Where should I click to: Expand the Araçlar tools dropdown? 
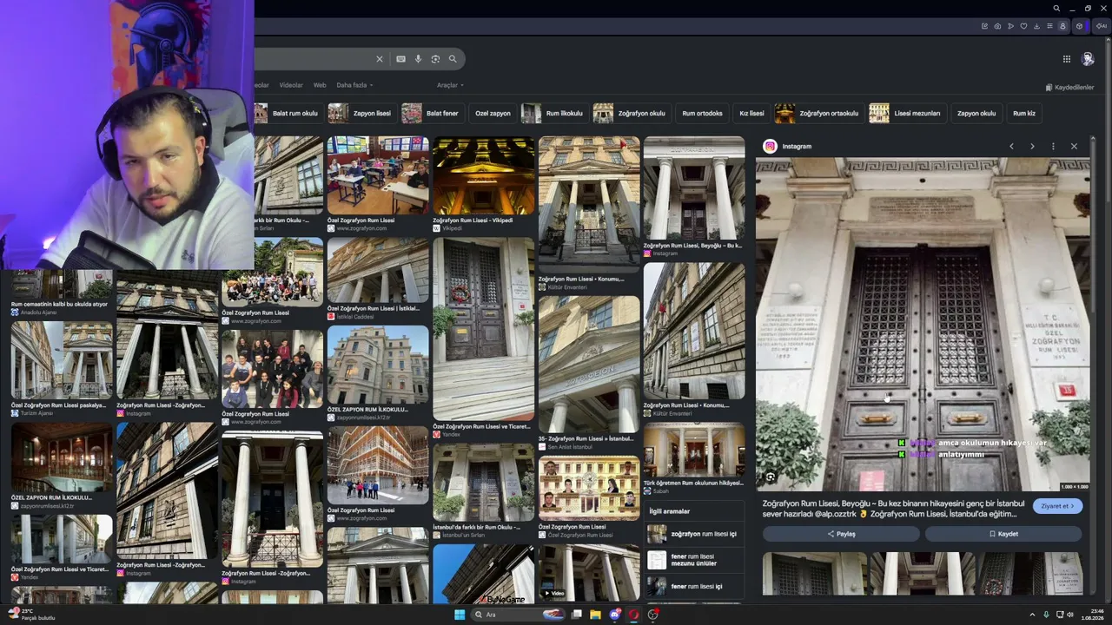(450, 85)
